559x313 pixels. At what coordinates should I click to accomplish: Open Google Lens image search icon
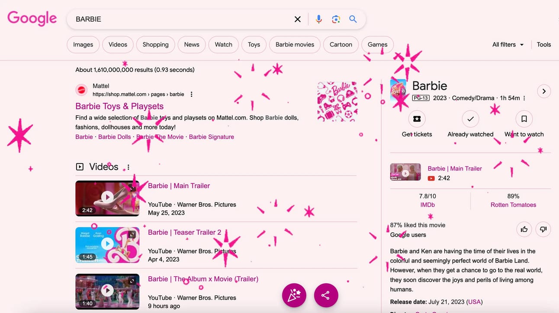click(x=336, y=19)
